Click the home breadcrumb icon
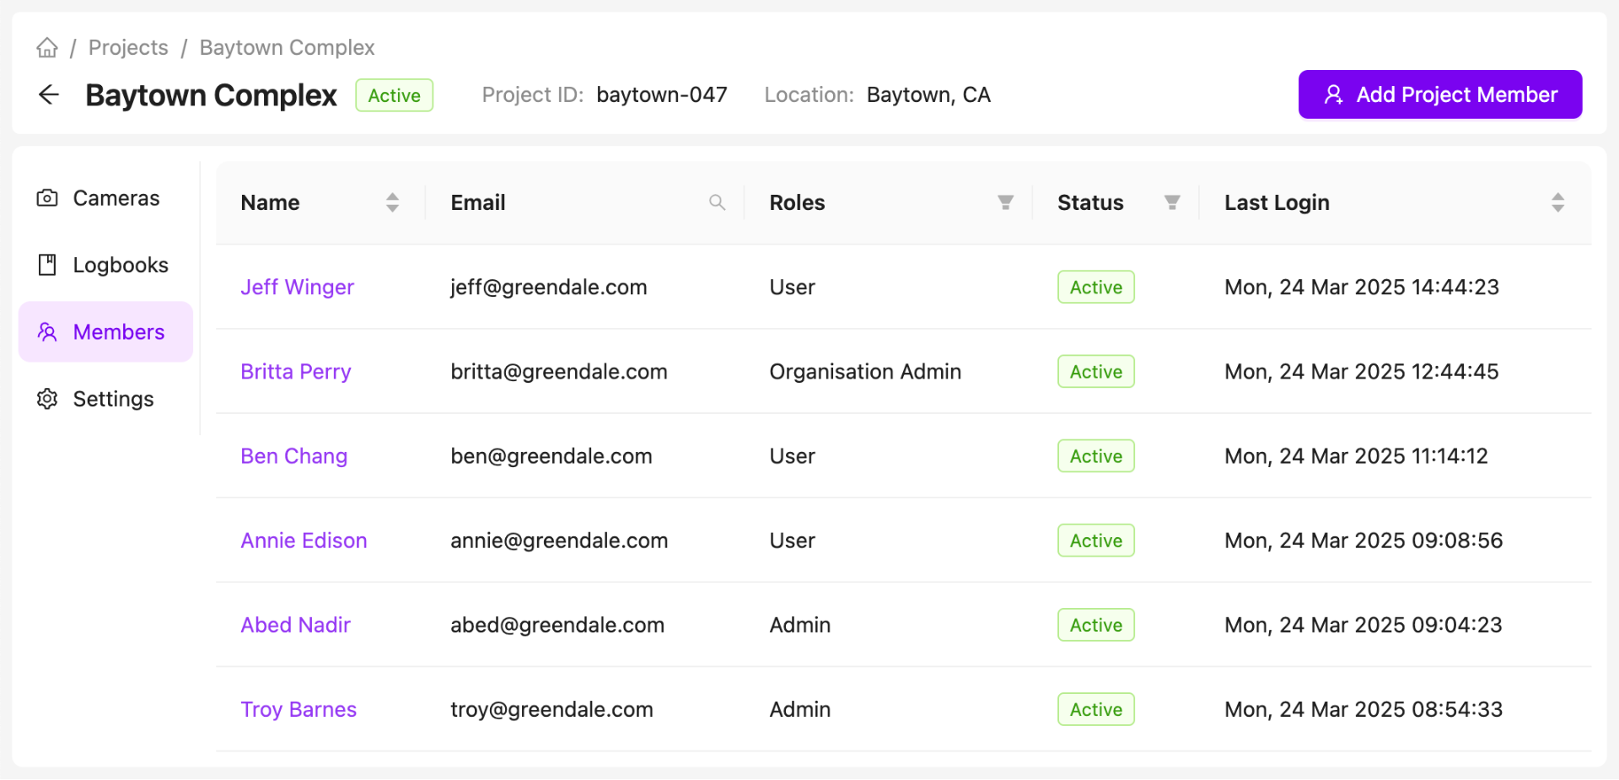 [x=46, y=47]
